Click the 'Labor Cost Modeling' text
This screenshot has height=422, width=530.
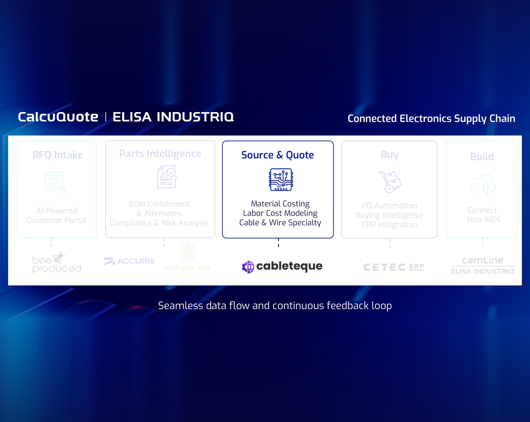coord(280,213)
